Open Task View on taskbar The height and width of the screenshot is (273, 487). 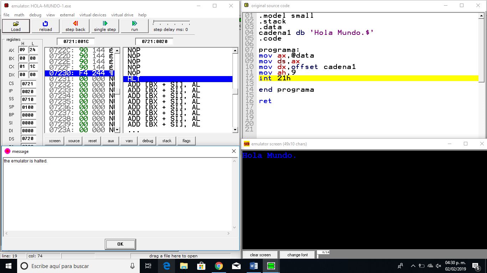148,266
